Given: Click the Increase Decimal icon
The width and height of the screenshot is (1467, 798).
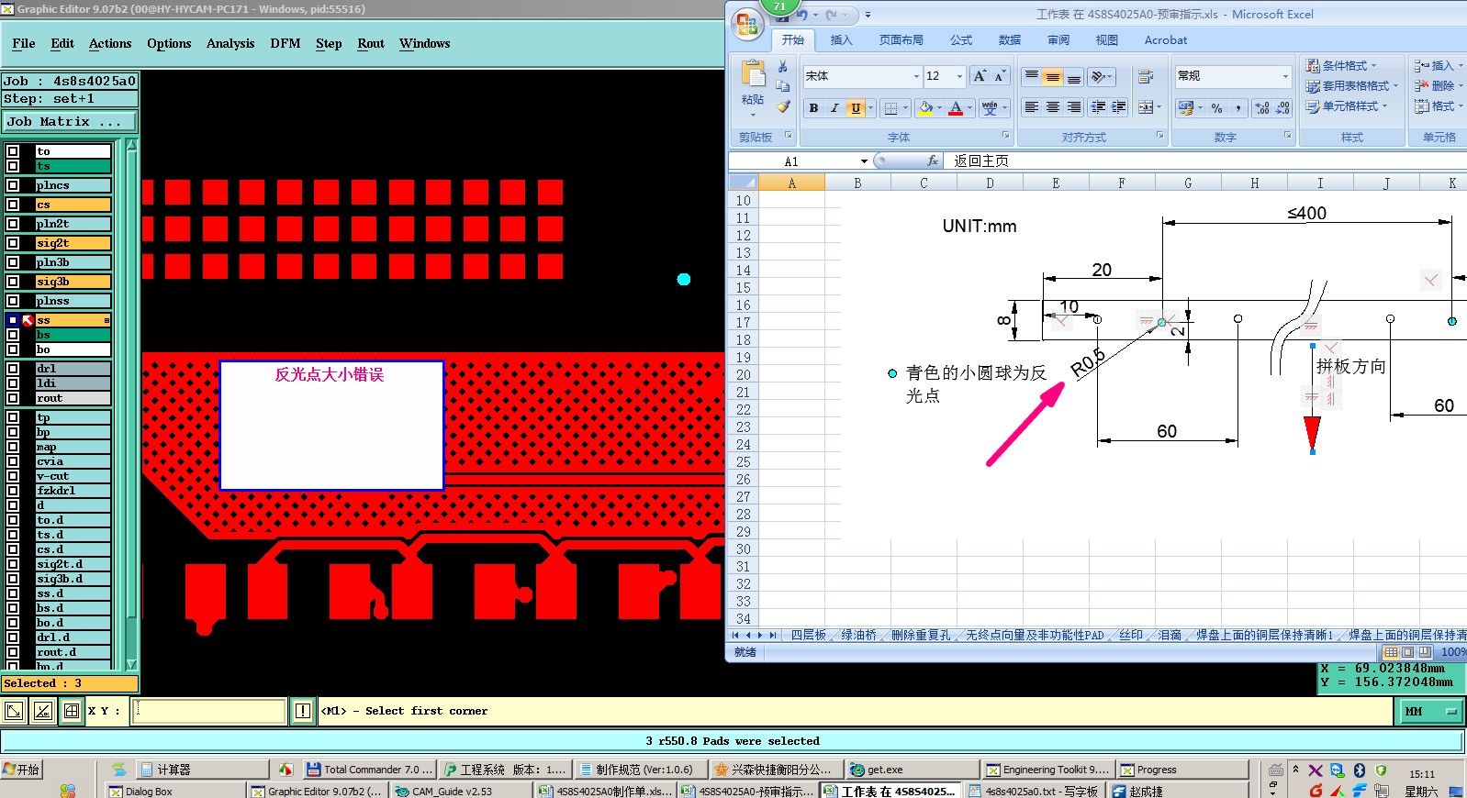Looking at the screenshot, I should [x=1262, y=108].
